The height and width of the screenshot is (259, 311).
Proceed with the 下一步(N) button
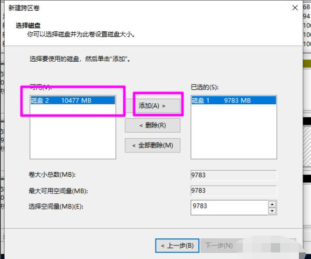pos(219,245)
